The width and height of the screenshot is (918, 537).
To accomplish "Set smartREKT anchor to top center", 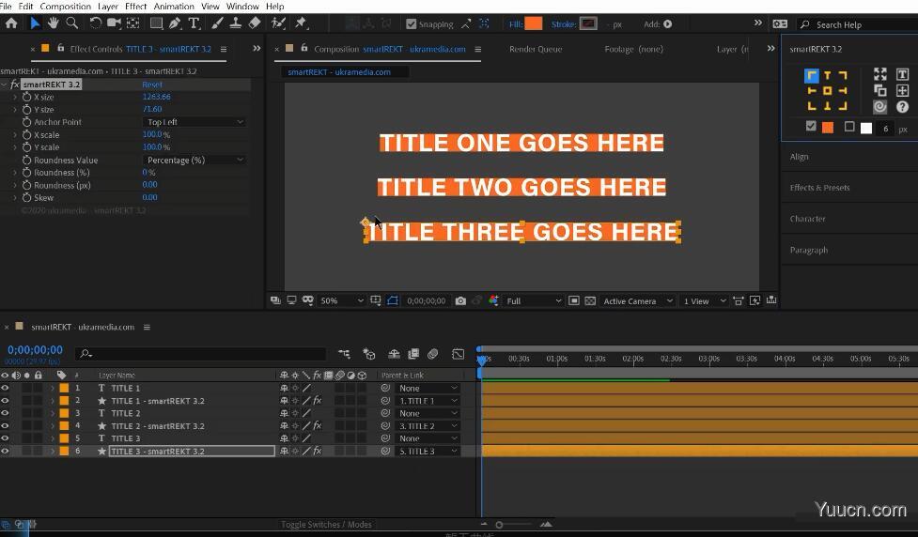I will 827,75.
